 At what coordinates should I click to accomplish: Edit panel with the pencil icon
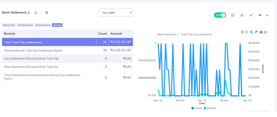click(x=251, y=15)
